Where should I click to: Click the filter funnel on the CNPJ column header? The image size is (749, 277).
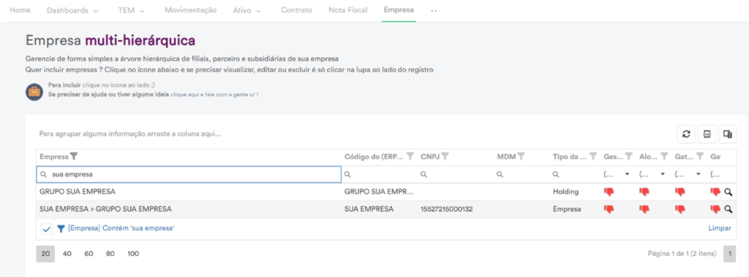445,156
